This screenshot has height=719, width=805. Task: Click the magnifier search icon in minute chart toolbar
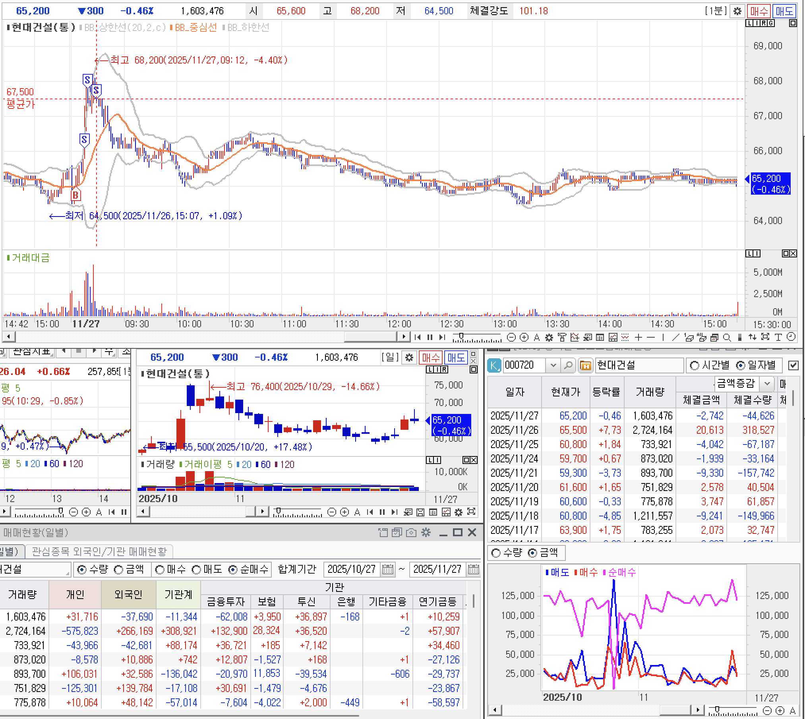click(727, 337)
